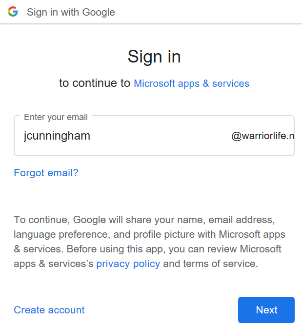The width and height of the screenshot is (302, 330).
Task: Click the phrase 'Before using this app'
Action: tap(114, 249)
